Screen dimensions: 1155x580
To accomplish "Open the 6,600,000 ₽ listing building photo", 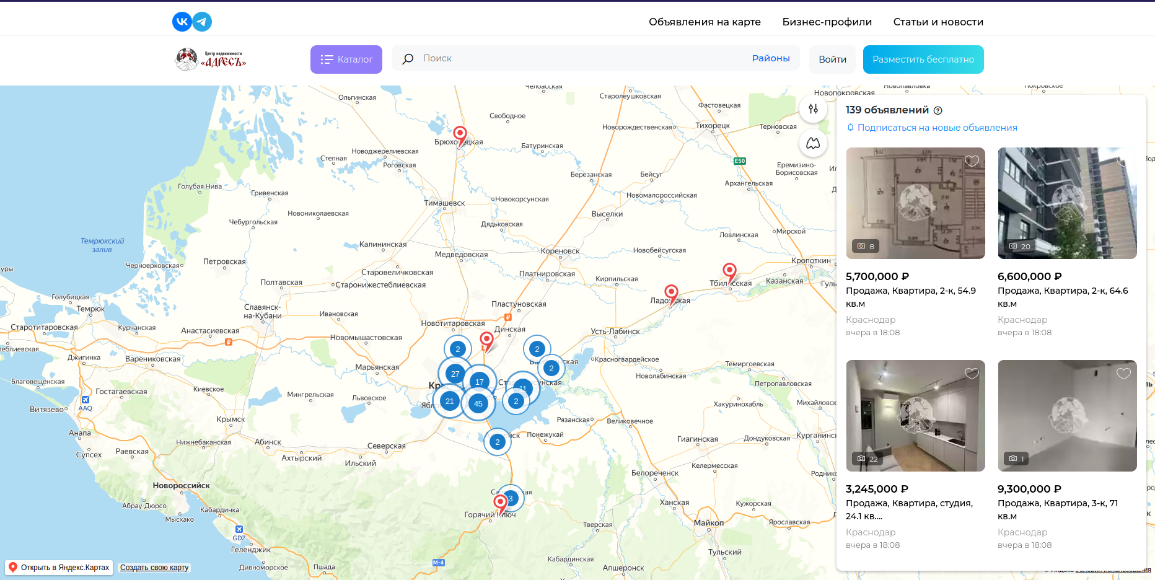I will [1066, 203].
